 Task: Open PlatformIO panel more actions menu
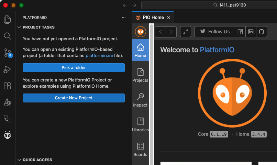tap(124, 18)
